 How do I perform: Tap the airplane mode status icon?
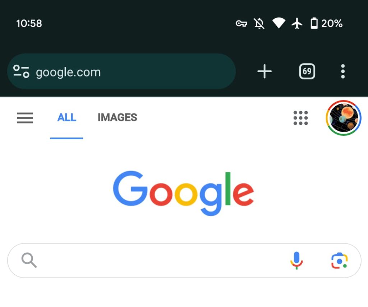pyautogui.click(x=297, y=24)
